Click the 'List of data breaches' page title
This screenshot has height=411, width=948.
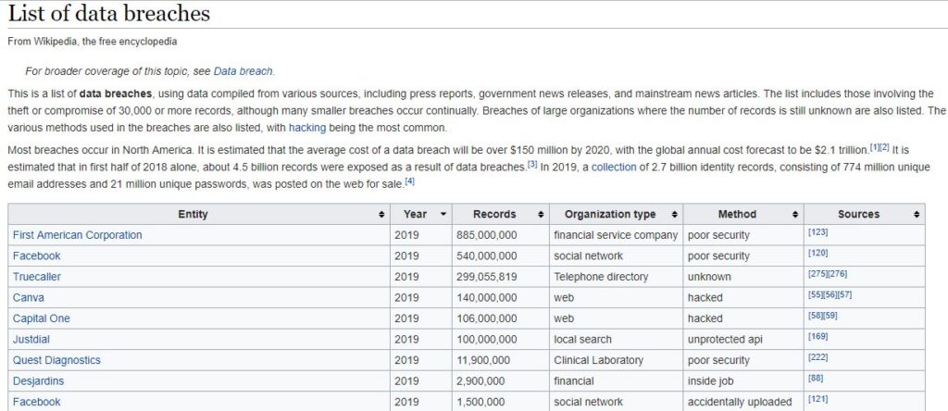109,13
